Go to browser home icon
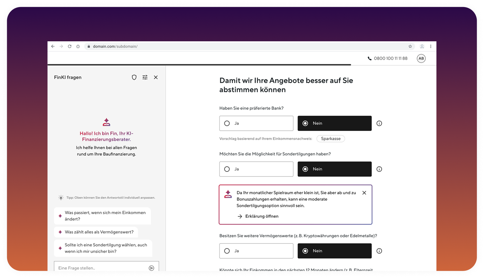 point(78,46)
